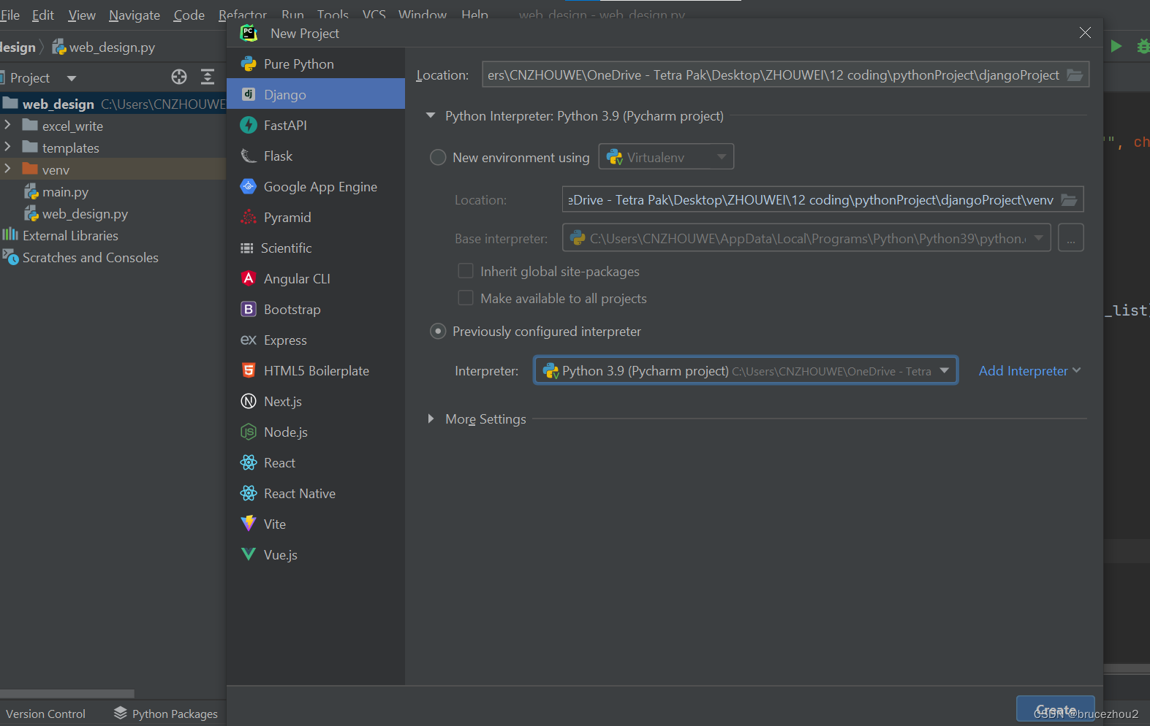Choose FastAPI project type

click(x=316, y=126)
